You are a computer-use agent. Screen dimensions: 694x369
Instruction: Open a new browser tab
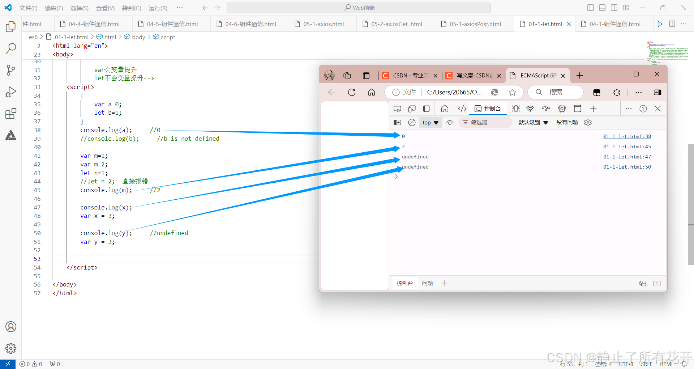click(580, 75)
